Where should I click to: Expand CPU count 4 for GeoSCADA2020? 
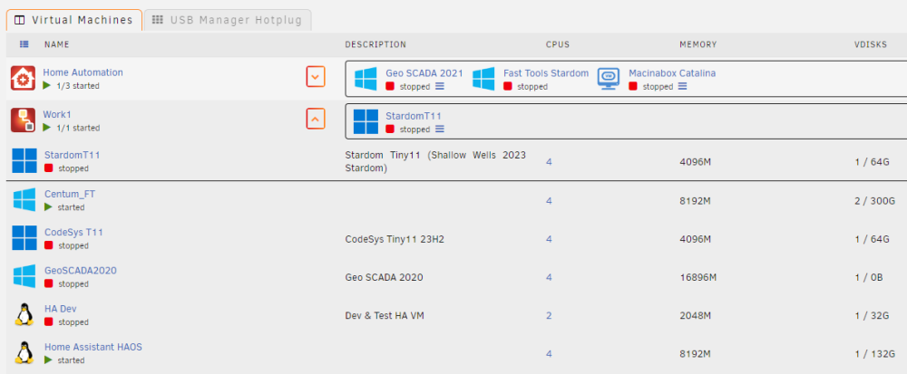pos(549,278)
